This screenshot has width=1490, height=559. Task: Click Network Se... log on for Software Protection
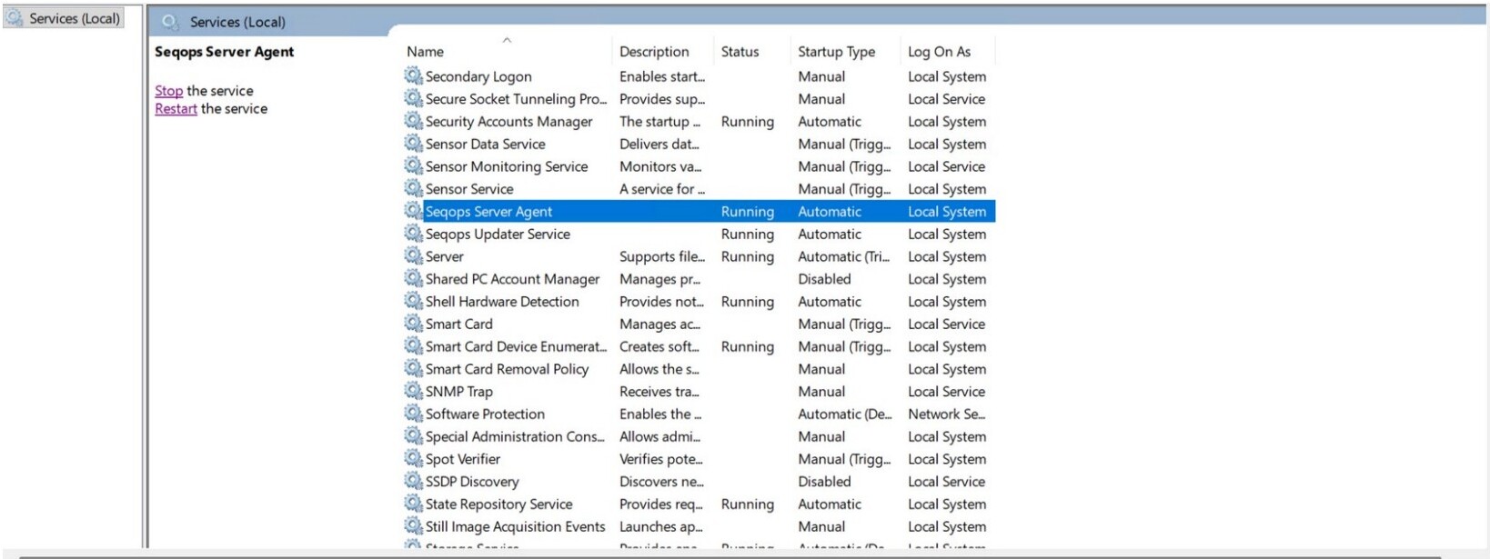[946, 414]
